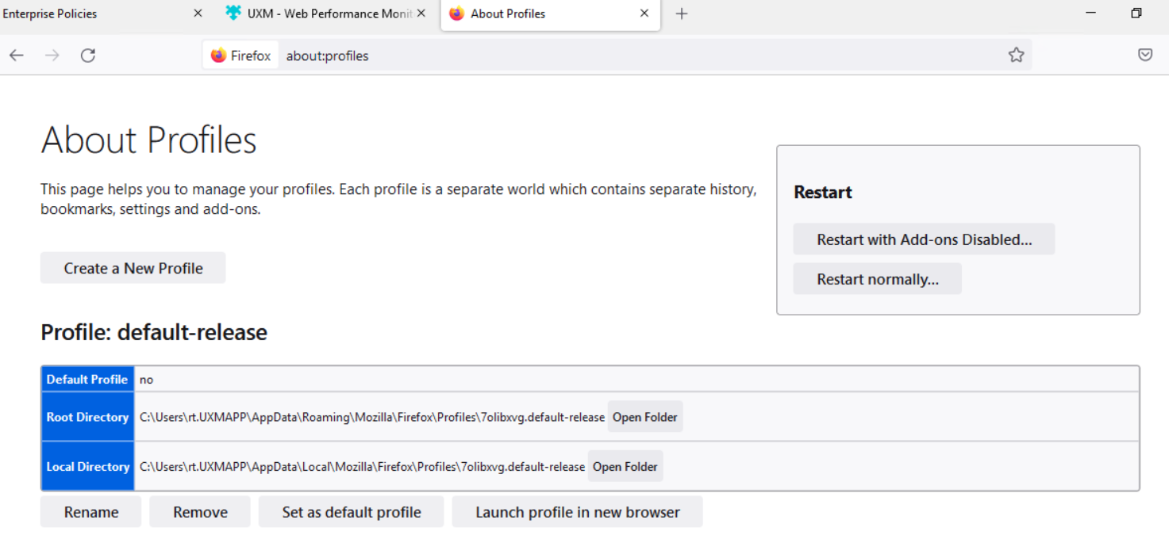This screenshot has width=1169, height=539.
Task: Close the About Profiles tab
Action: (644, 13)
